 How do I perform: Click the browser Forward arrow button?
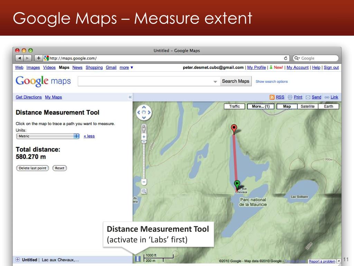[28, 58]
